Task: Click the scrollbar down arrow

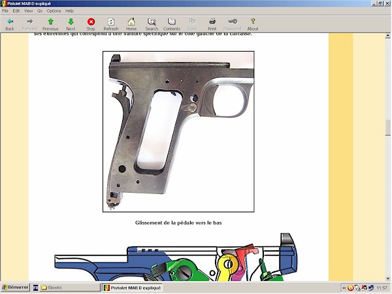Action: (387, 278)
